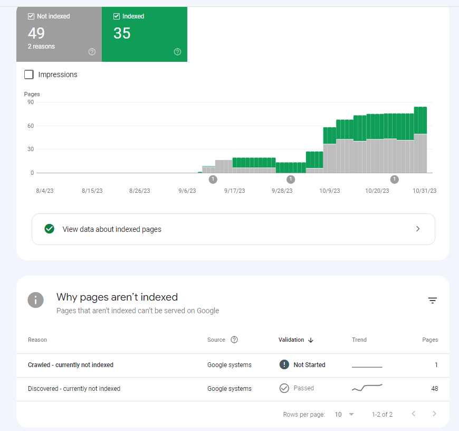
Task: Click info icon beside Why pages aren't indexed
Action: click(x=36, y=300)
